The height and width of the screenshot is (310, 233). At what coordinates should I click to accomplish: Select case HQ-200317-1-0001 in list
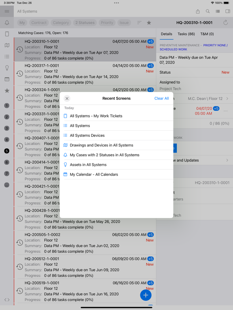tap(85, 74)
